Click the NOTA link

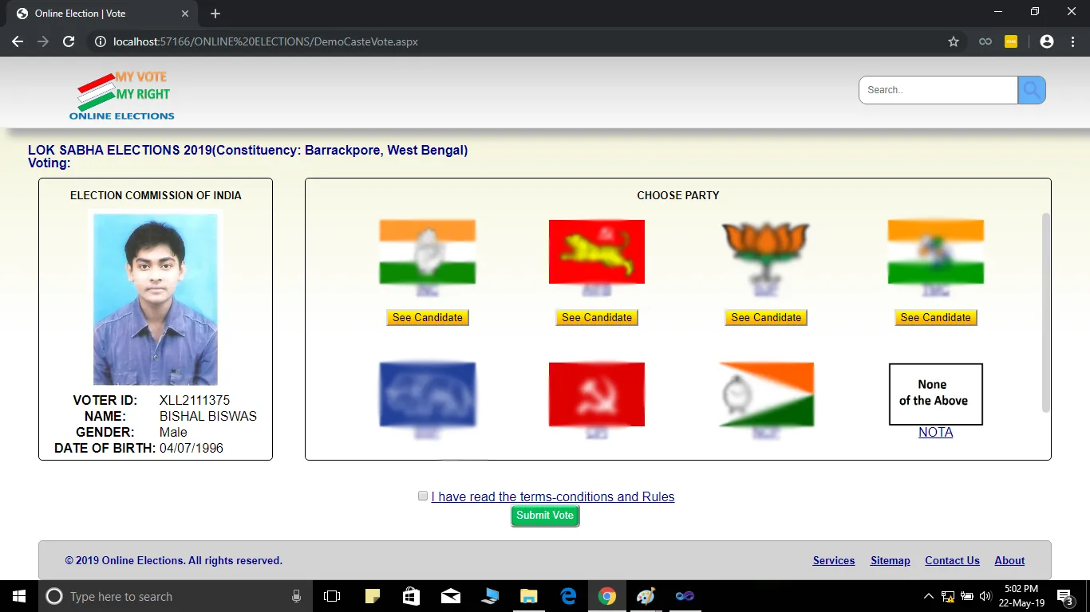point(936,432)
